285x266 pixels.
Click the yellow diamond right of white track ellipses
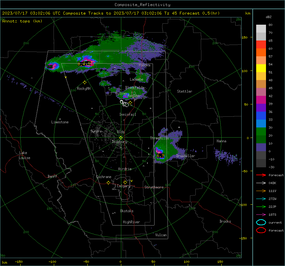(130, 103)
